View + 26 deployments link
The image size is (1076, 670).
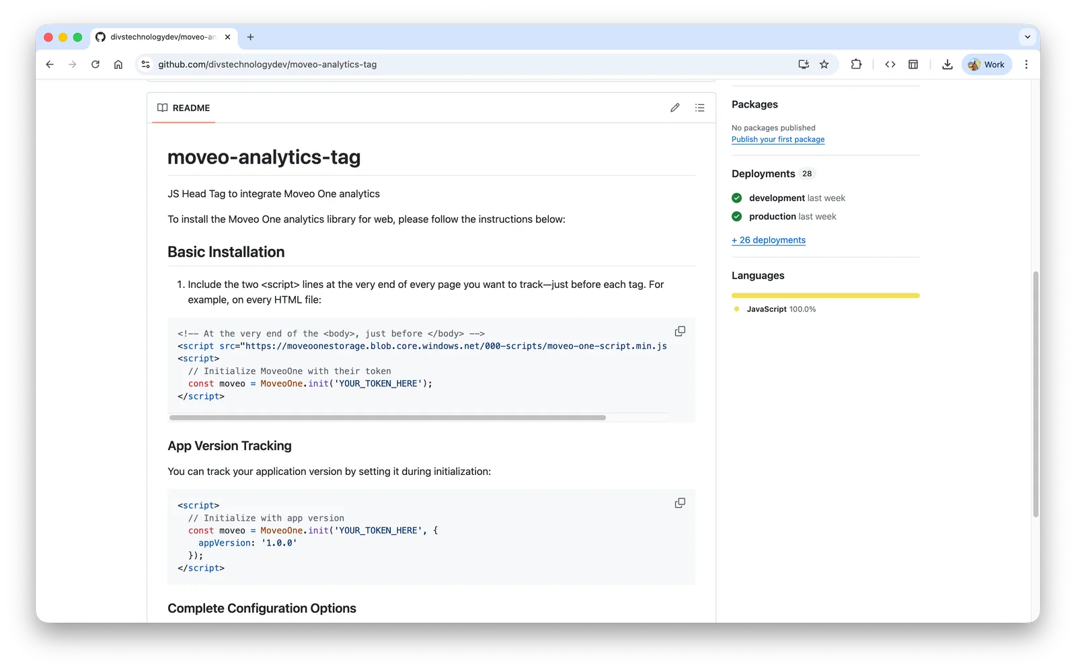click(x=769, y=240)
